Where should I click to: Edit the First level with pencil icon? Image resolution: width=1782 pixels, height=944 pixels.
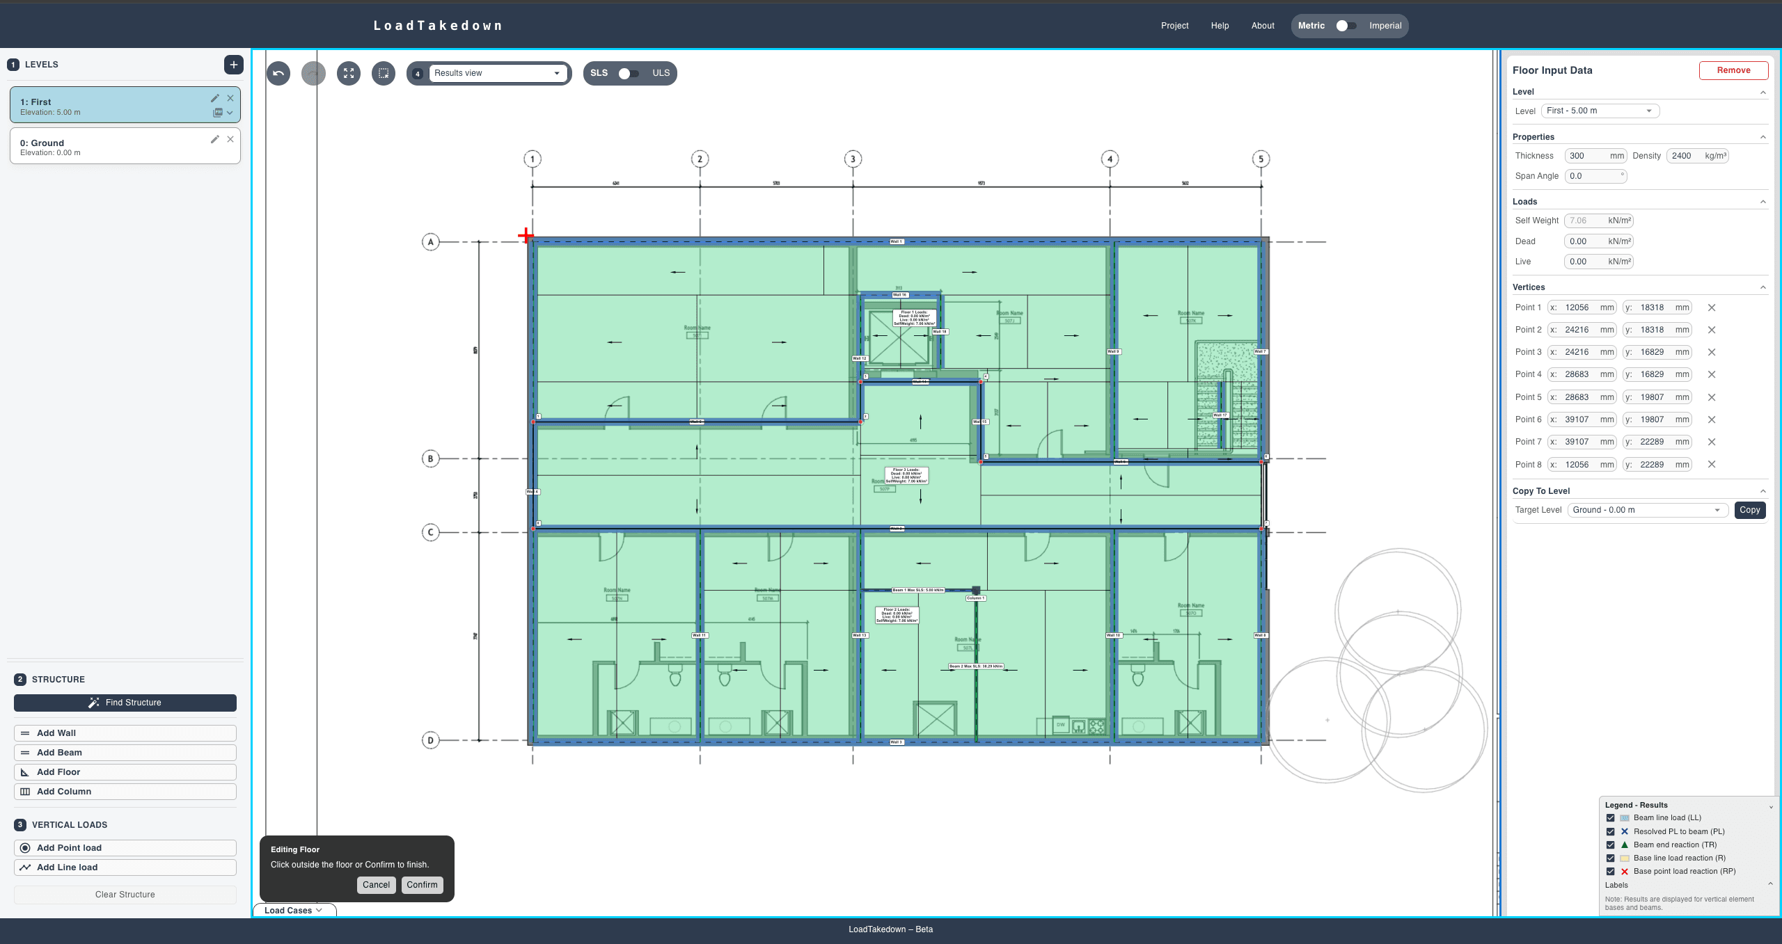click(x=215, y=98)
